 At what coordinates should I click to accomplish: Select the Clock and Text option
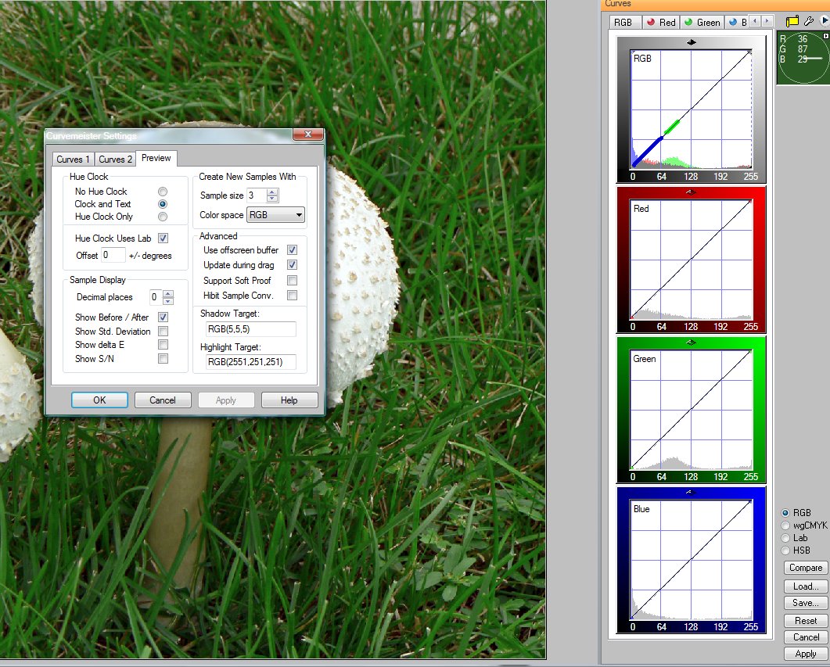(163, 204)
